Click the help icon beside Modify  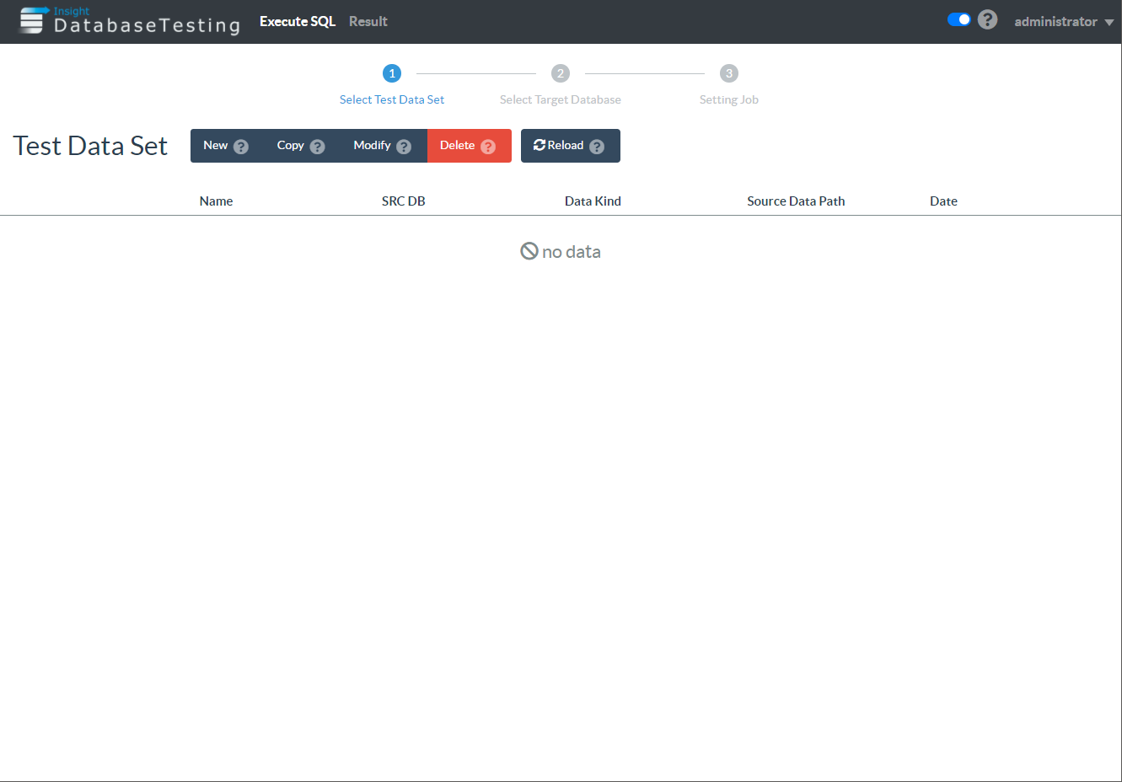(x=404, y=147)
